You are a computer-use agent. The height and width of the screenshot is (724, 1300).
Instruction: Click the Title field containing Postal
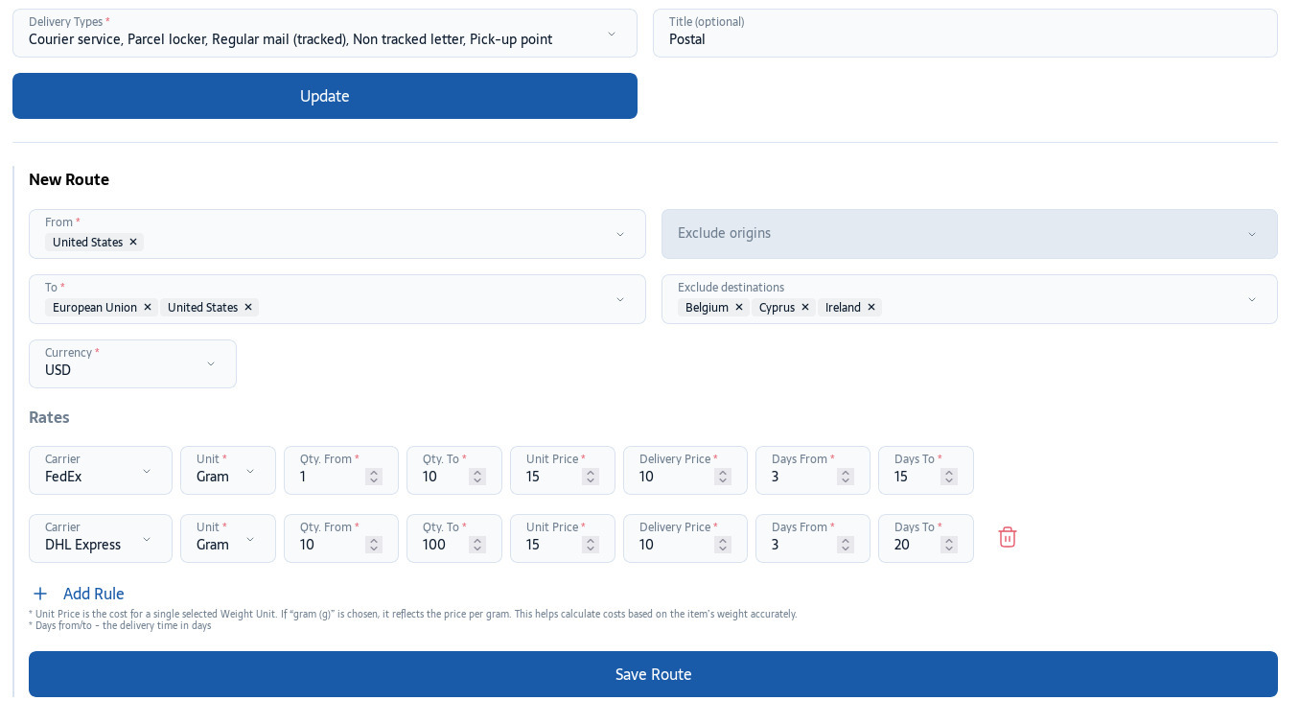965,34
